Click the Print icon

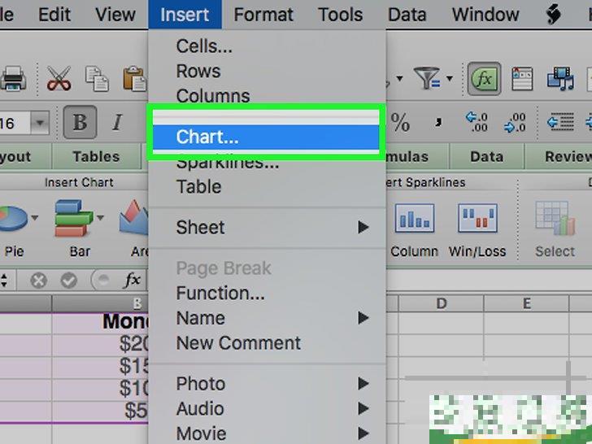(x=12, y=80)
